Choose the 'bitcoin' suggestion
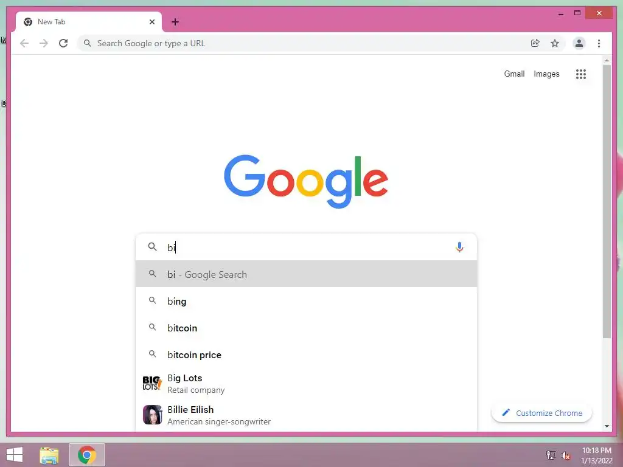 pyautogui.click(x=306, y=328)
